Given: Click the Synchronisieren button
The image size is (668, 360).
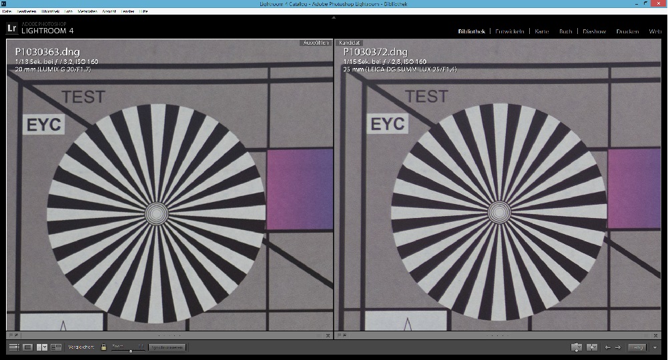Looking at the screenshot, I should click(x=167, y=347).
